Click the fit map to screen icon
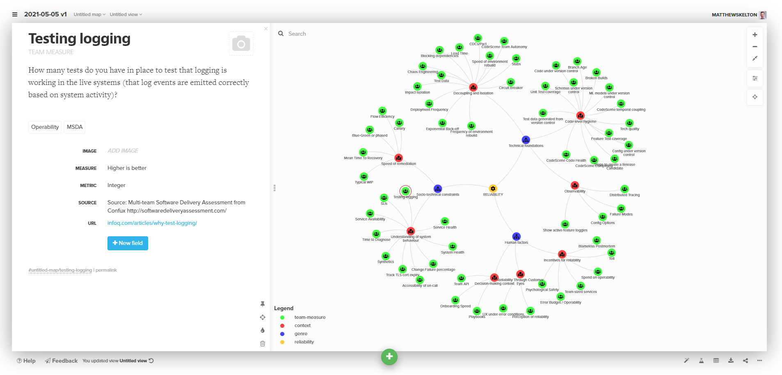The width and height of the screenshot is (782, 375). 755,58
